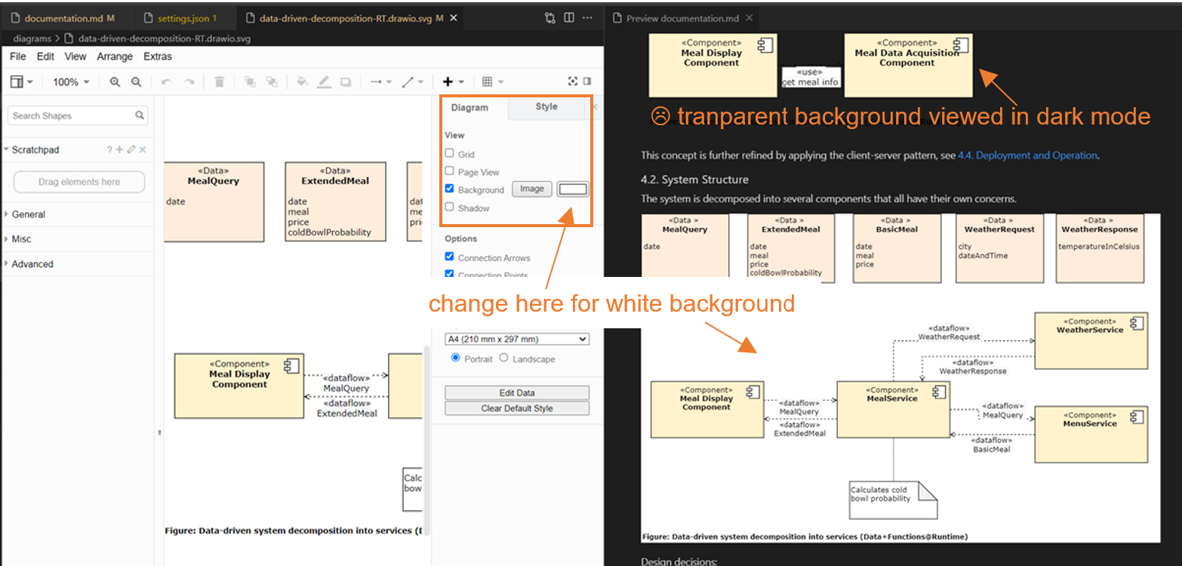Viewport: 1182px width, 566px height.
Task: Zoom in on the diagram canvas
Action: pyautogui.click(x=115, y=82)
